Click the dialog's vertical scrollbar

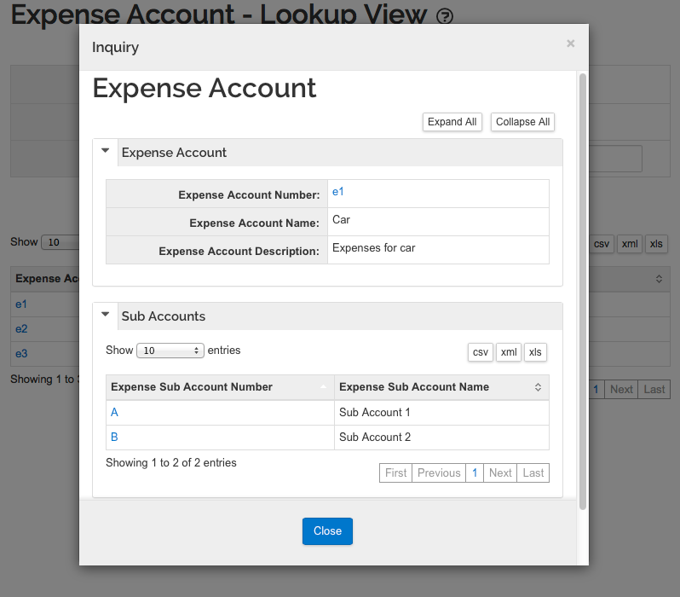583,291
